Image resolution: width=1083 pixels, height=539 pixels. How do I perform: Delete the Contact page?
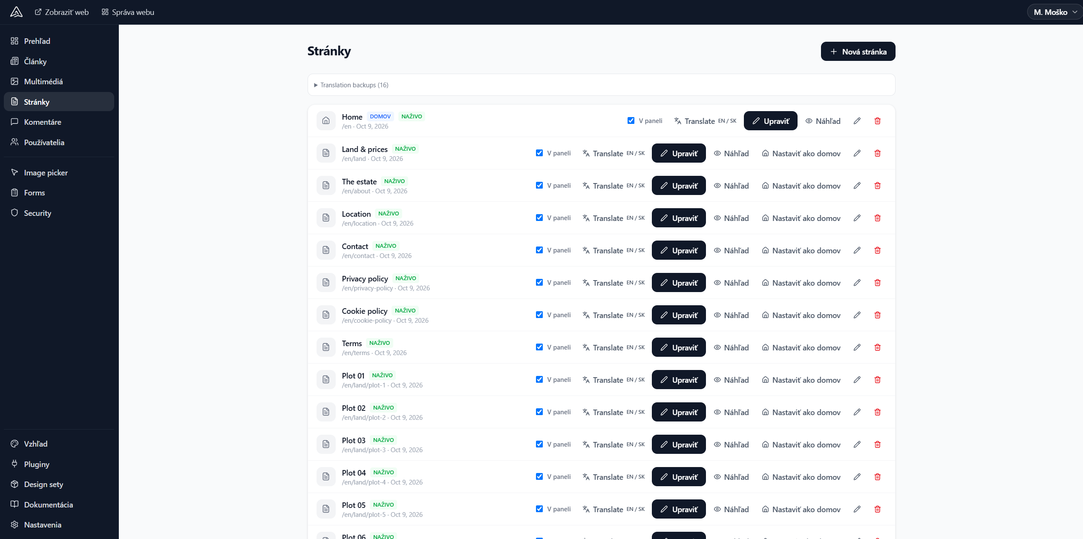(x=878, y=250)
